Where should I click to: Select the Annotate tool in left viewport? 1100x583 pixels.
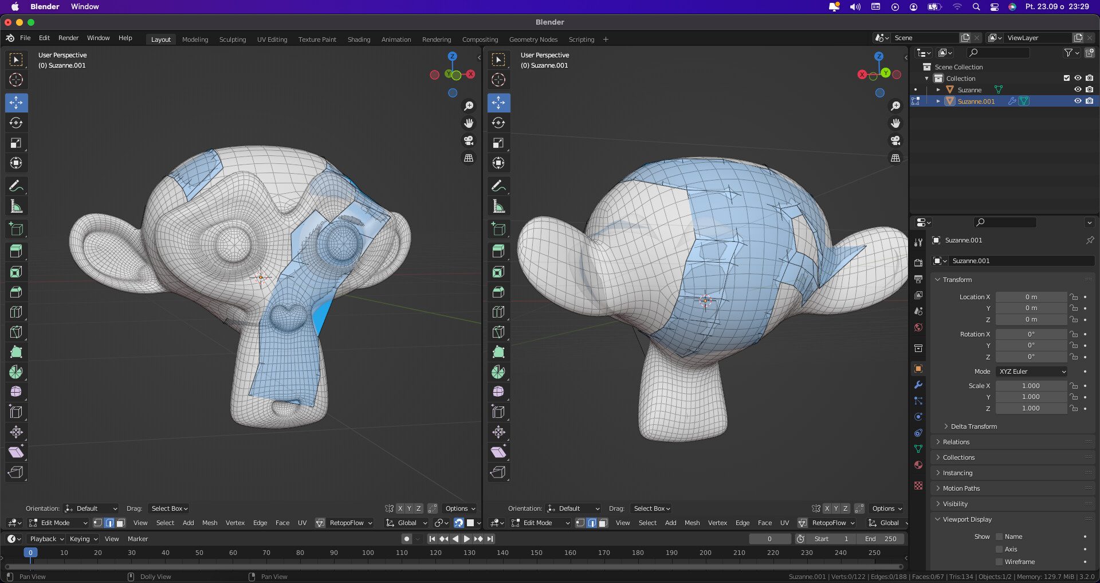[x=17, y=186]
